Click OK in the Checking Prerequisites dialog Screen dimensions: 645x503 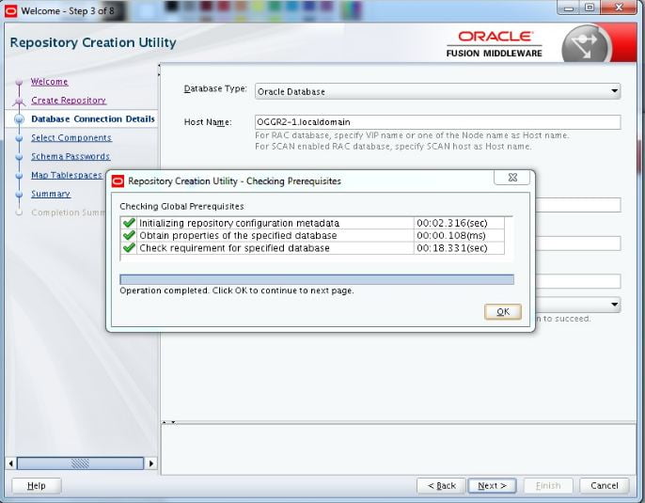click(503, 312)
